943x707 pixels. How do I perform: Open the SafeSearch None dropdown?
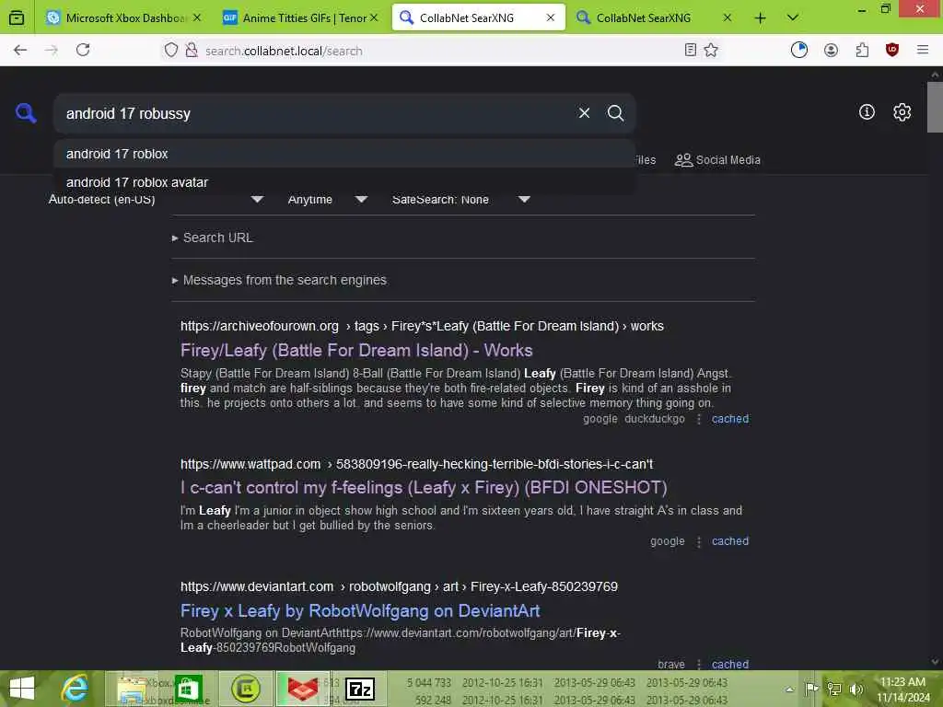click(461, 199)
